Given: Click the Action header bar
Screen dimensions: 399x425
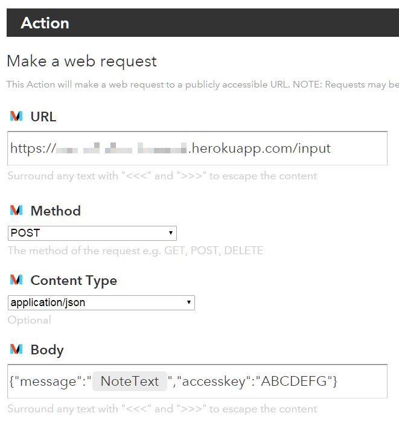Looking at the screenshot, I should [x=203, y=23].
